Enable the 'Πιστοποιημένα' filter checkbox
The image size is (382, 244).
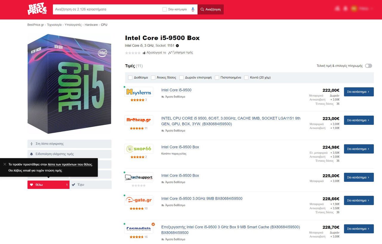(x=217, y=77)
